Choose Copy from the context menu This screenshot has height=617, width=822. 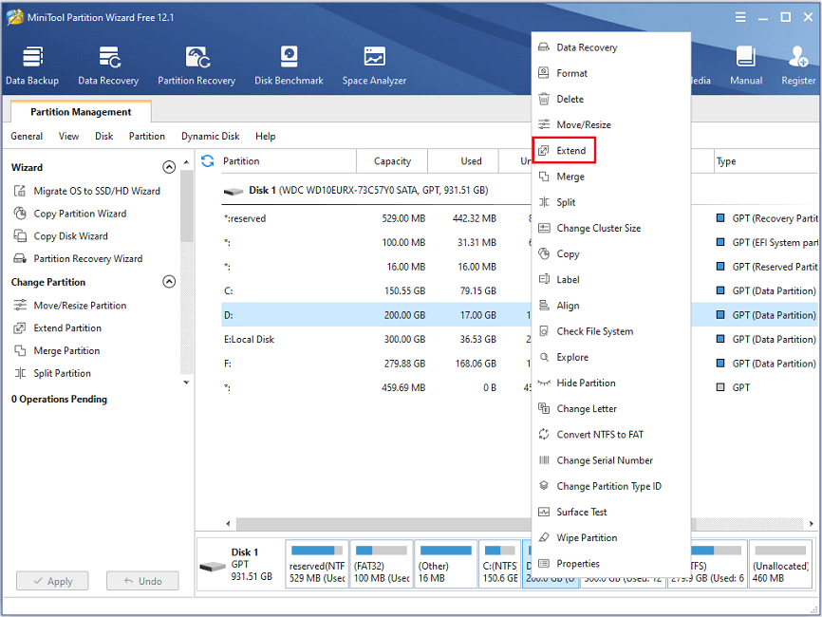610,253
